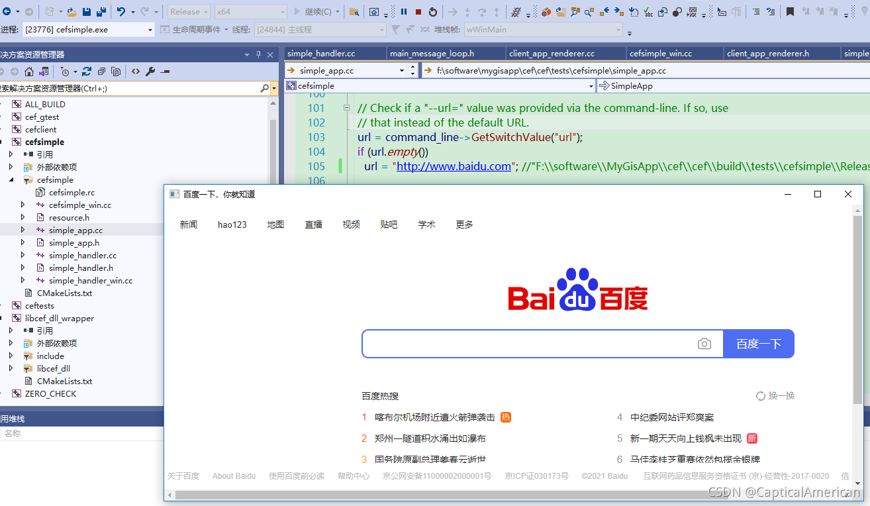The image size is (870, 506).
Task: Click the Baidu window vertical scrollbar
Action: (x=857, y=309)
